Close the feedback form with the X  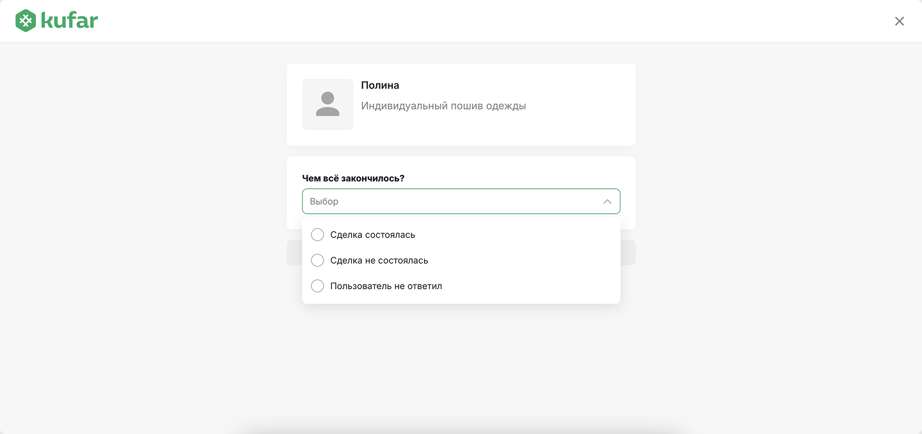tap(900, 21)
